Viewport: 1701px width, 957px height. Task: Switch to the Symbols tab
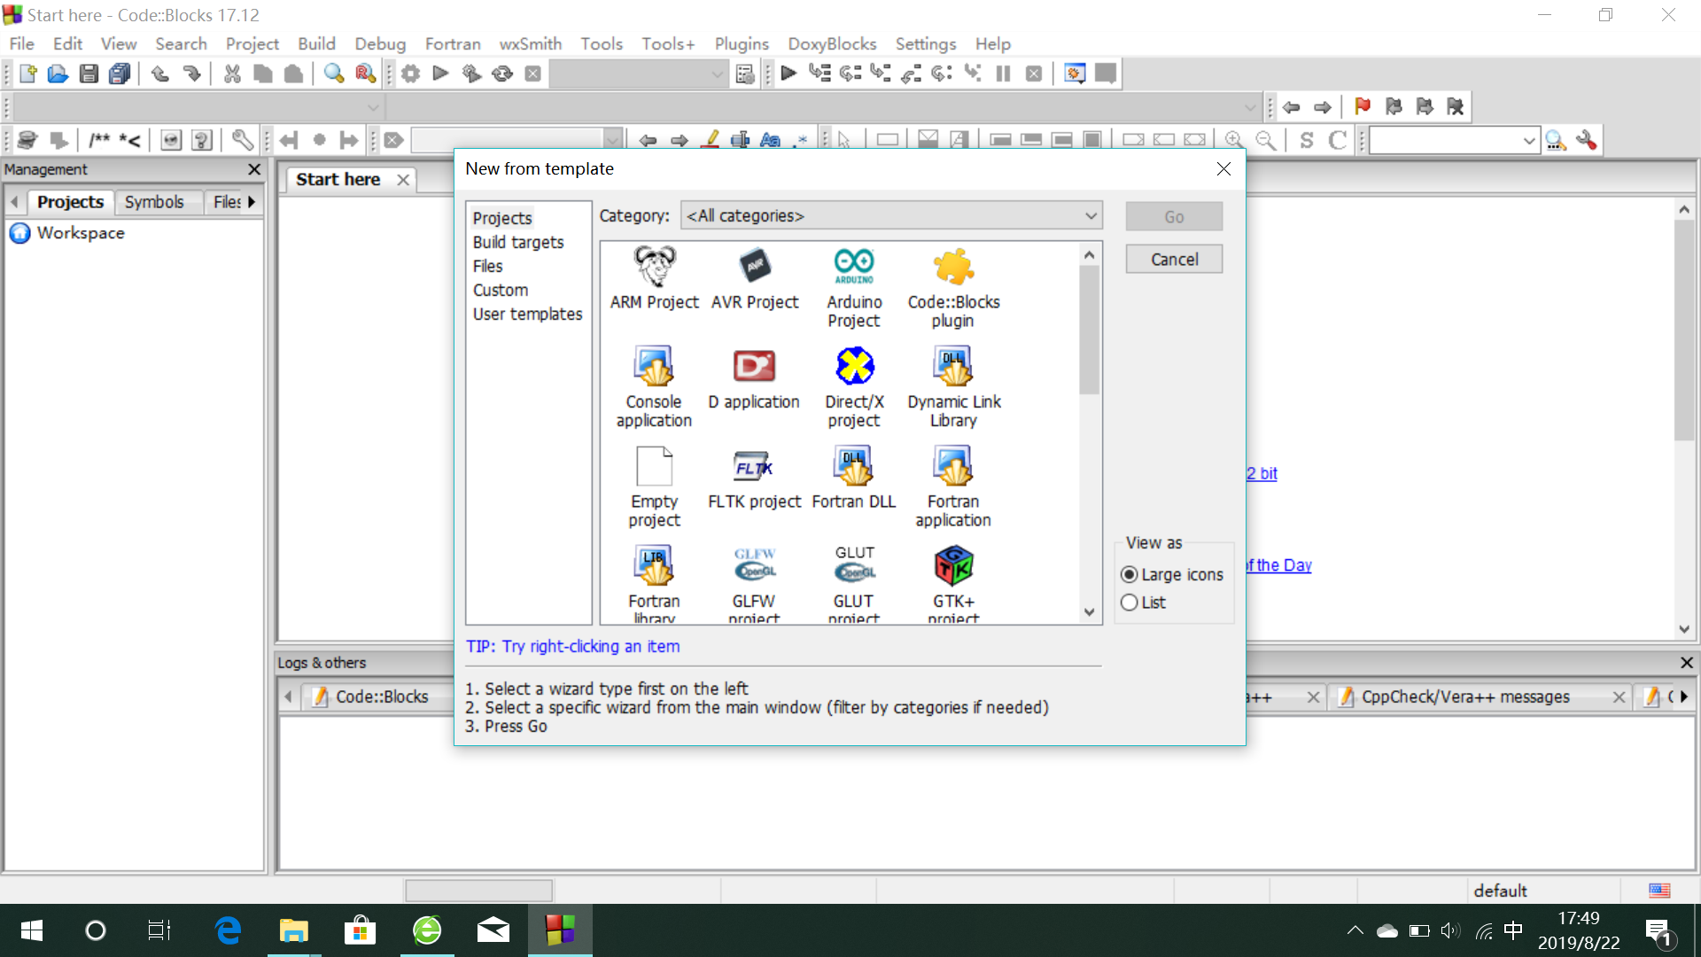click(x=154, y=202)
